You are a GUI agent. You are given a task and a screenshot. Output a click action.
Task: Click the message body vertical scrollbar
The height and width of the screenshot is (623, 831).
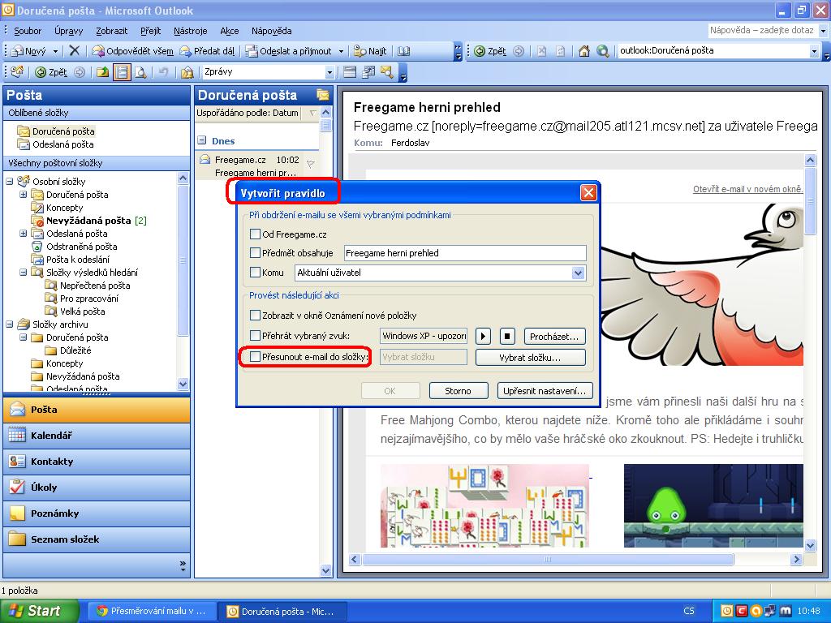point(810,201)
